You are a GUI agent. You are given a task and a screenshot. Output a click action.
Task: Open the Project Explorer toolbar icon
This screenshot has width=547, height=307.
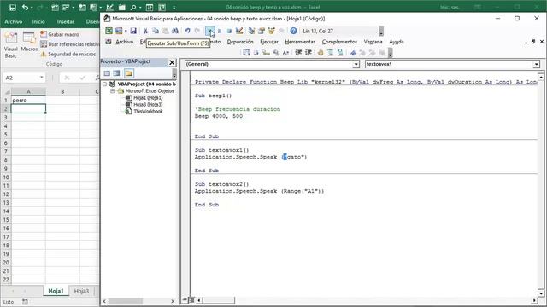[251, 31]
